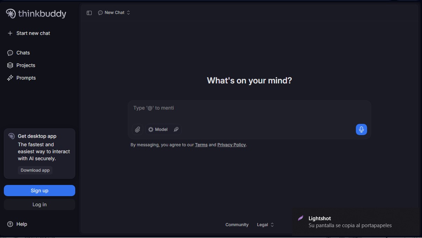This screenshot has width=422, height=238.
Task: Expand the New Chat title dropdown
Action: (128, 12)
